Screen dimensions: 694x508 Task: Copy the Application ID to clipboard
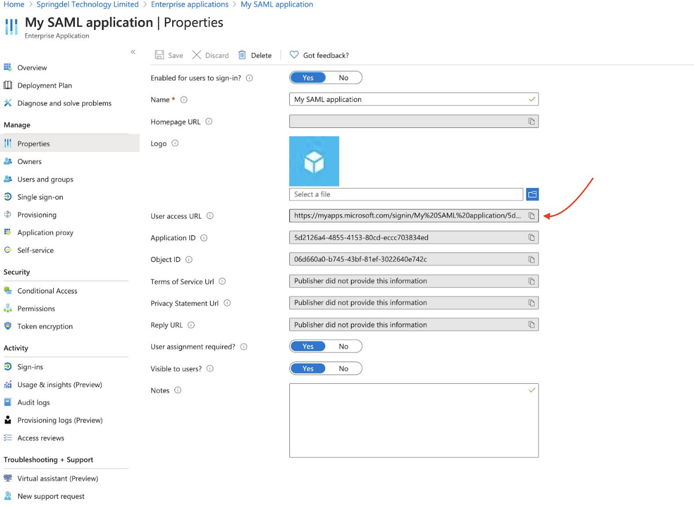coord(531,237)
